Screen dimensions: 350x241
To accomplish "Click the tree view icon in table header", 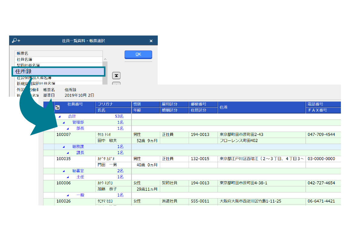I will (57, 107).
